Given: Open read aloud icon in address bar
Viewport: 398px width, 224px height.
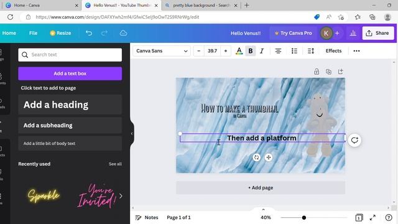Looking at the screenshot, I should [x=329, y=17].
